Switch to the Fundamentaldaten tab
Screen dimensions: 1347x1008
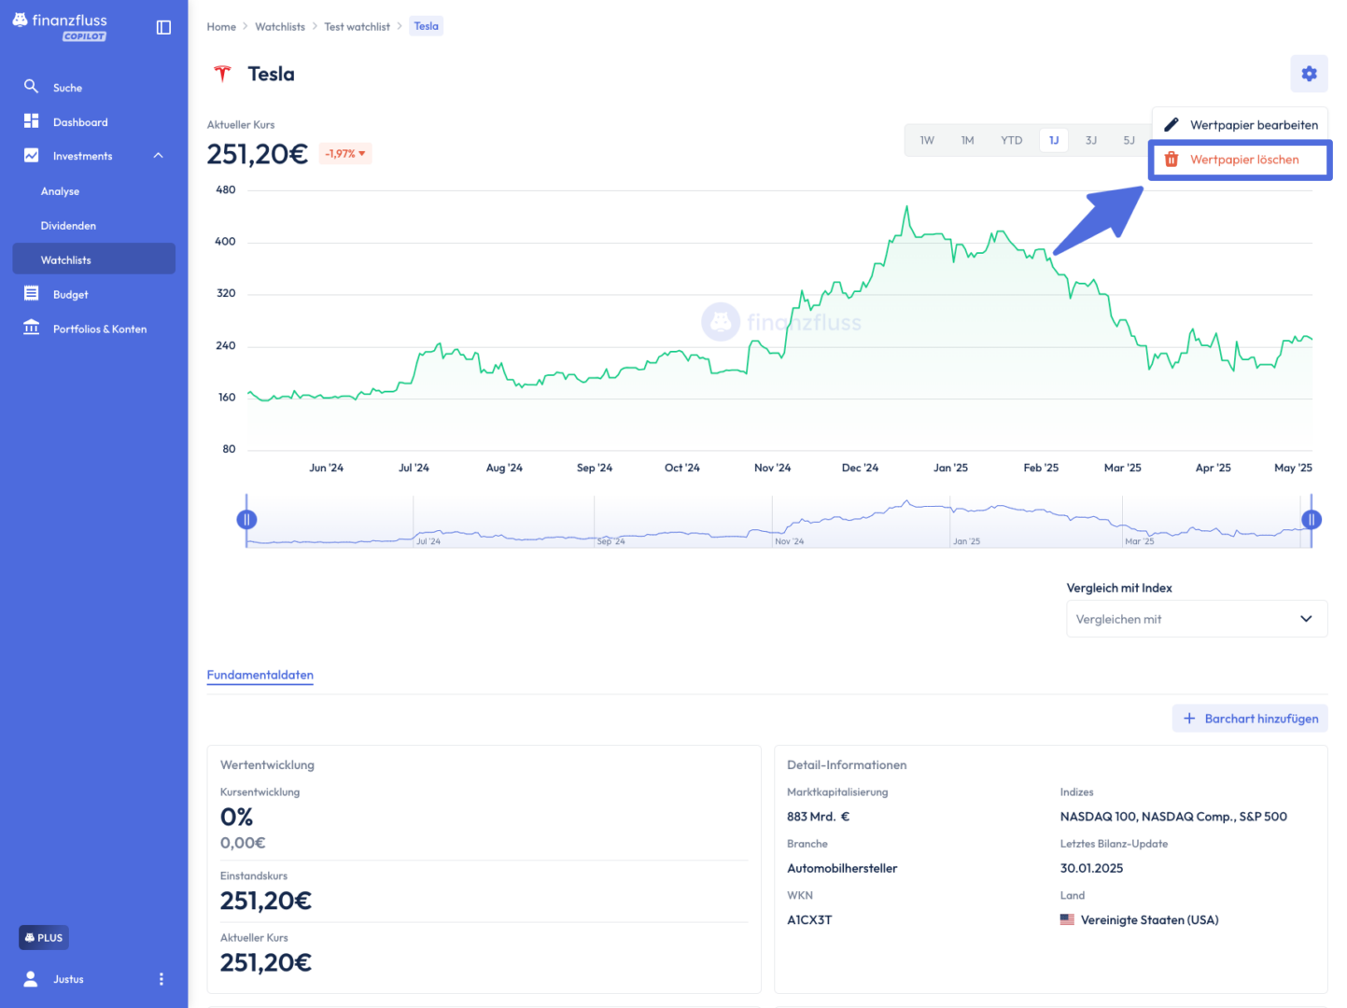[x=260, y=675]
